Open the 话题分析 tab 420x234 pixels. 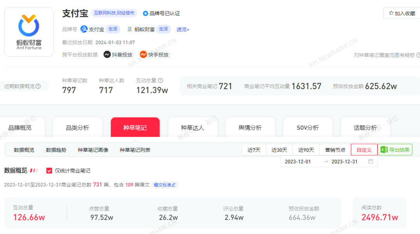pos(365,128)
